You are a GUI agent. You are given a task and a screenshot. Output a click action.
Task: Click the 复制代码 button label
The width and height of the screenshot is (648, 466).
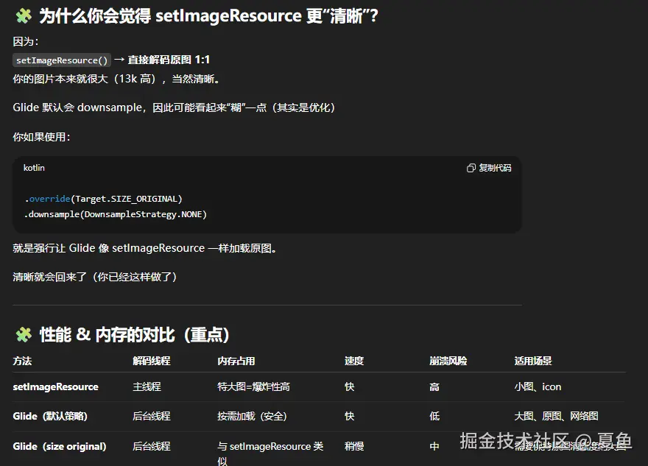[x=495, y=168]
